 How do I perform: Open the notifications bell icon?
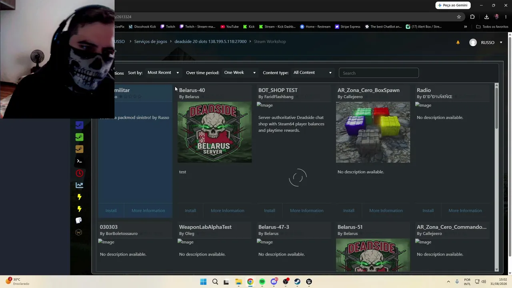point(458,42)
